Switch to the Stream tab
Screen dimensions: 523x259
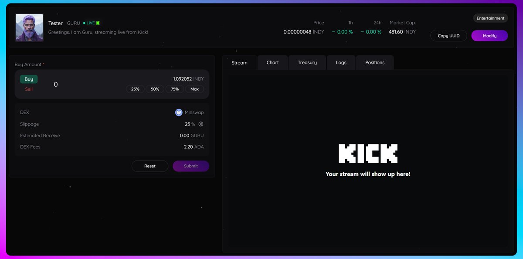pos(239,63)
